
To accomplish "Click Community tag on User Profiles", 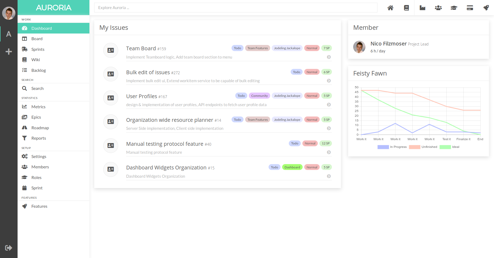I will point(259,96).
